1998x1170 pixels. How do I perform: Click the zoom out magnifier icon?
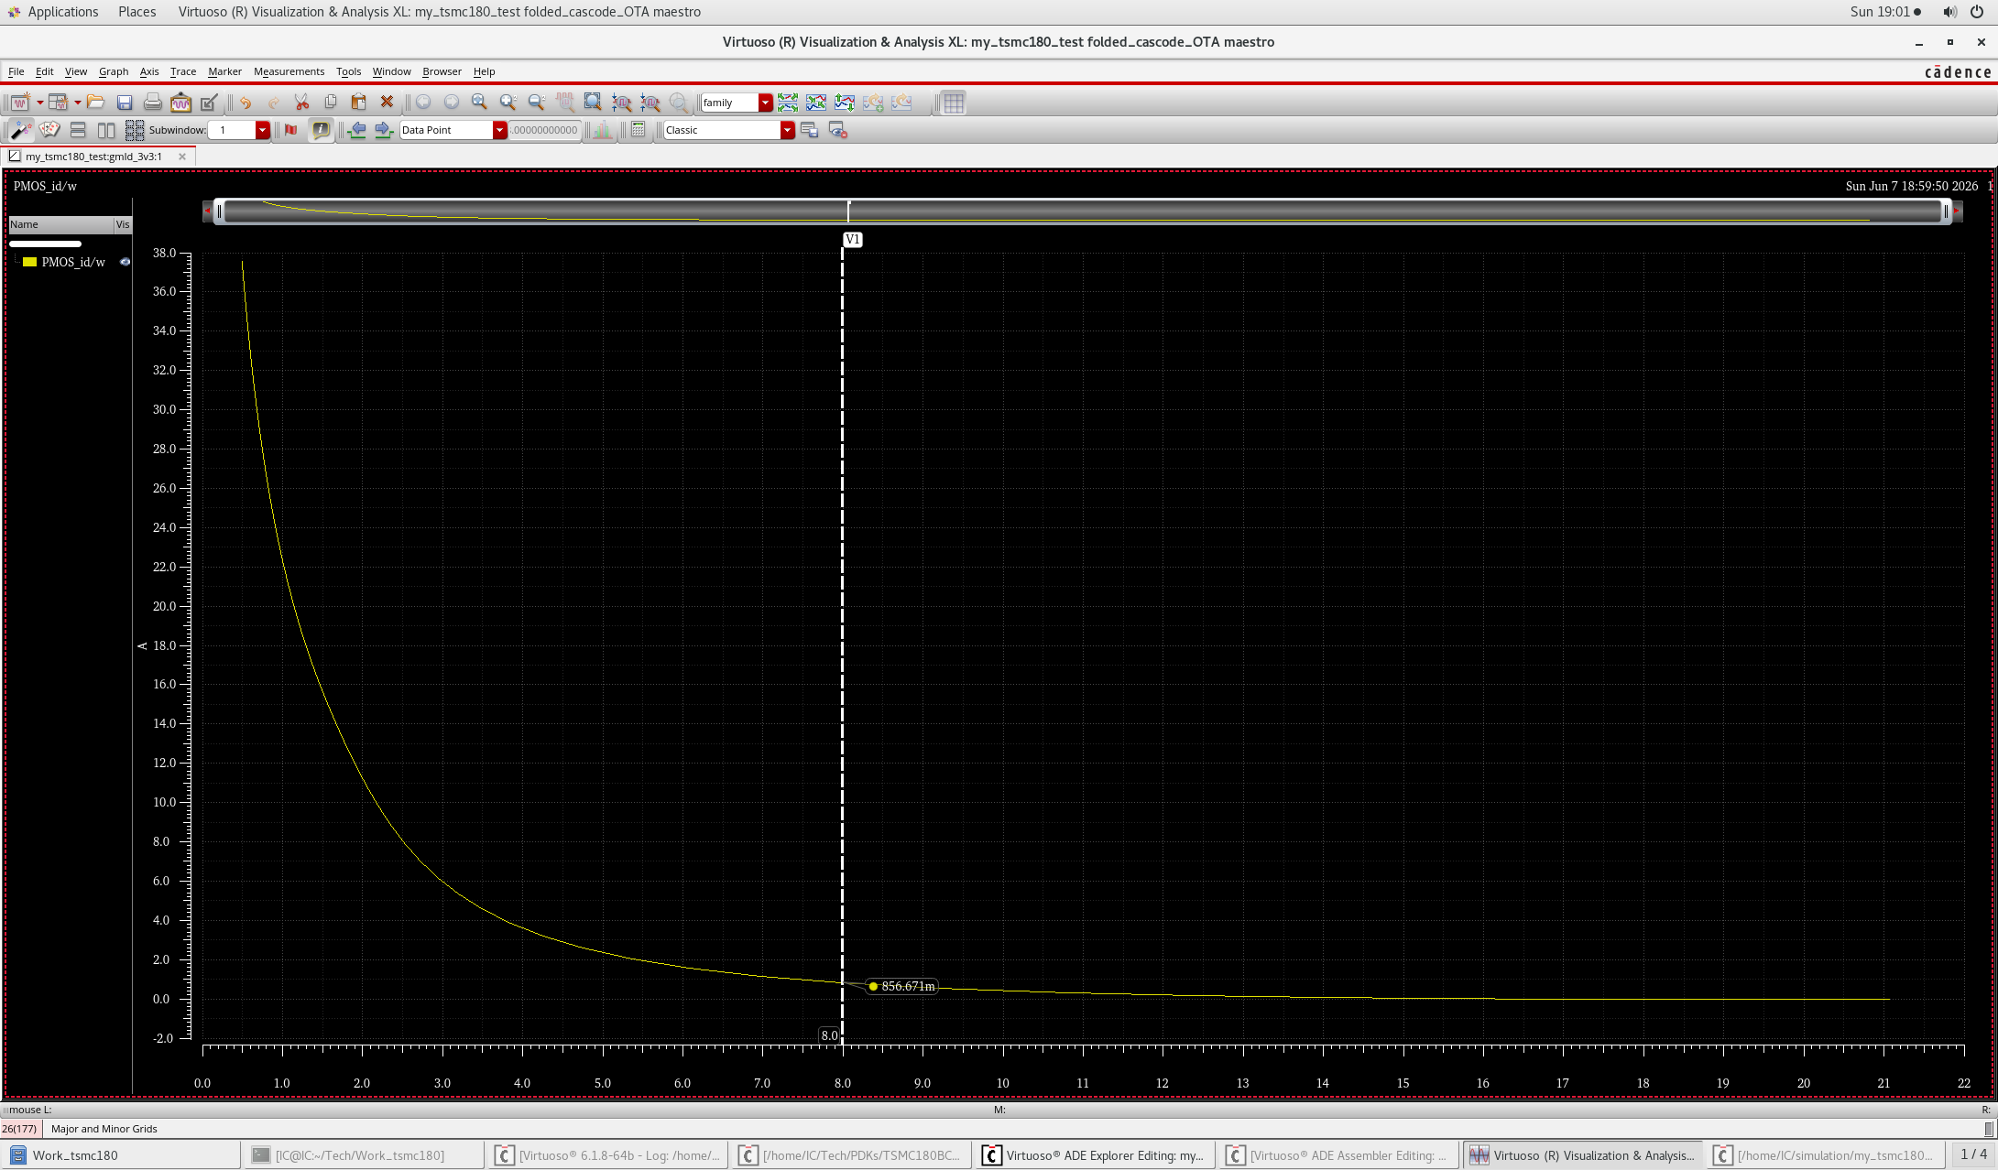[536, 103]
